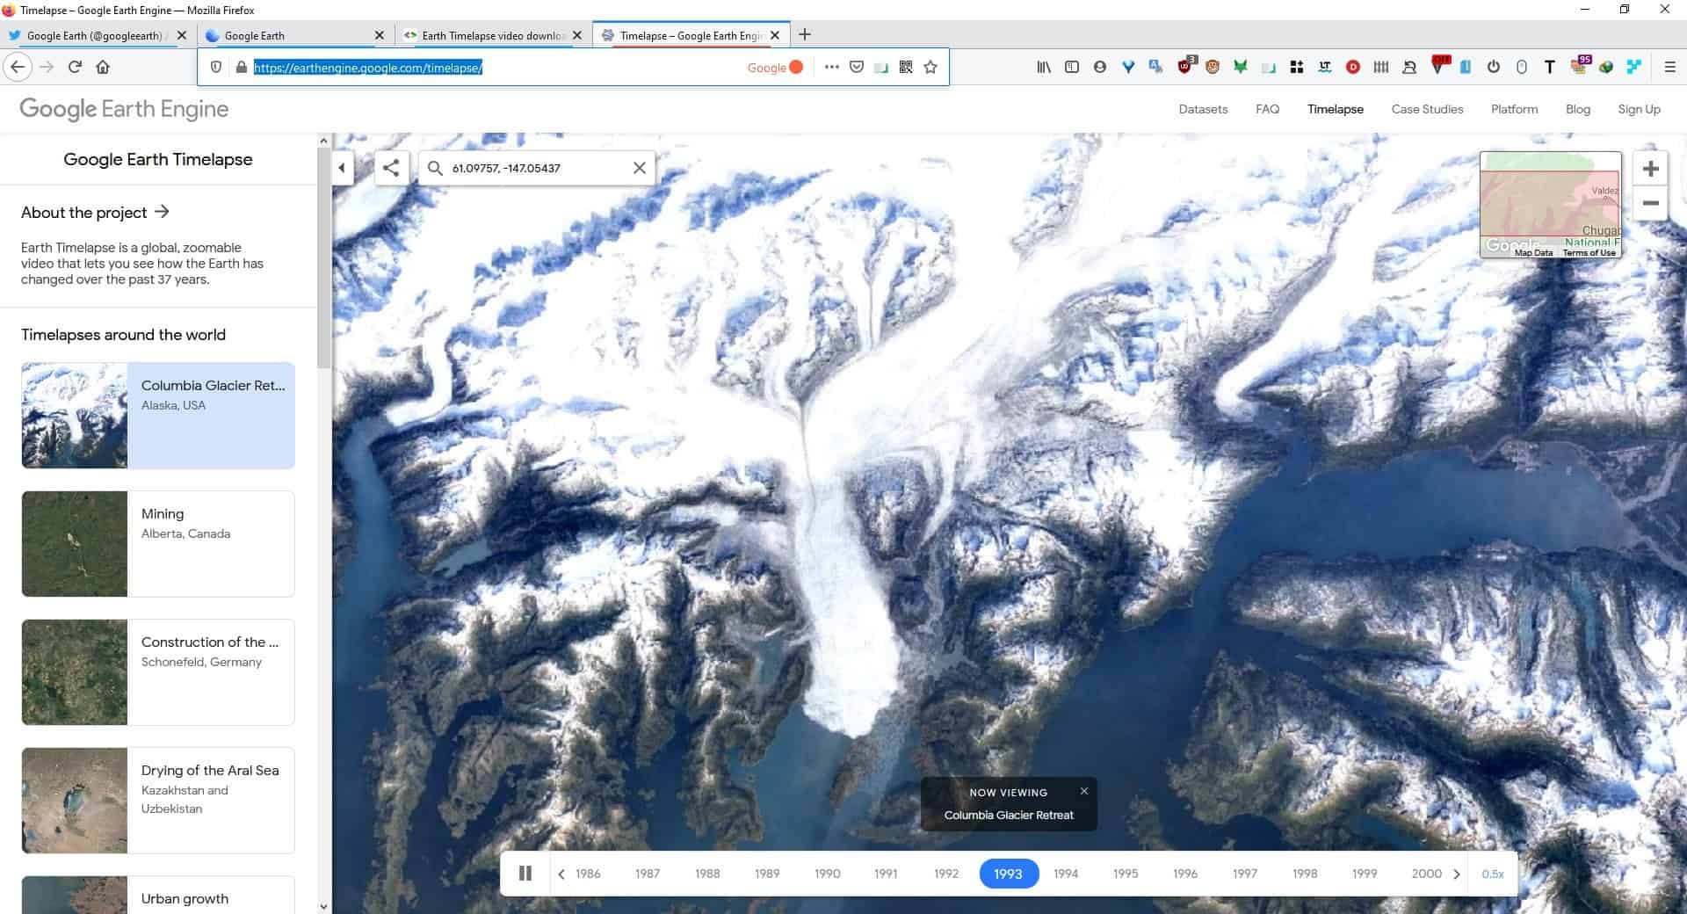The image size is (1687, 914).
Task: Open the Pocket save icon in address bar
Action: click(x=857, y=67)
